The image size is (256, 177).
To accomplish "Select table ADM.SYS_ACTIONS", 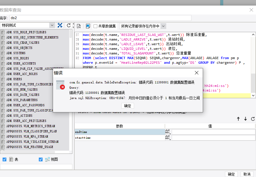I will [x=19, y=116].
